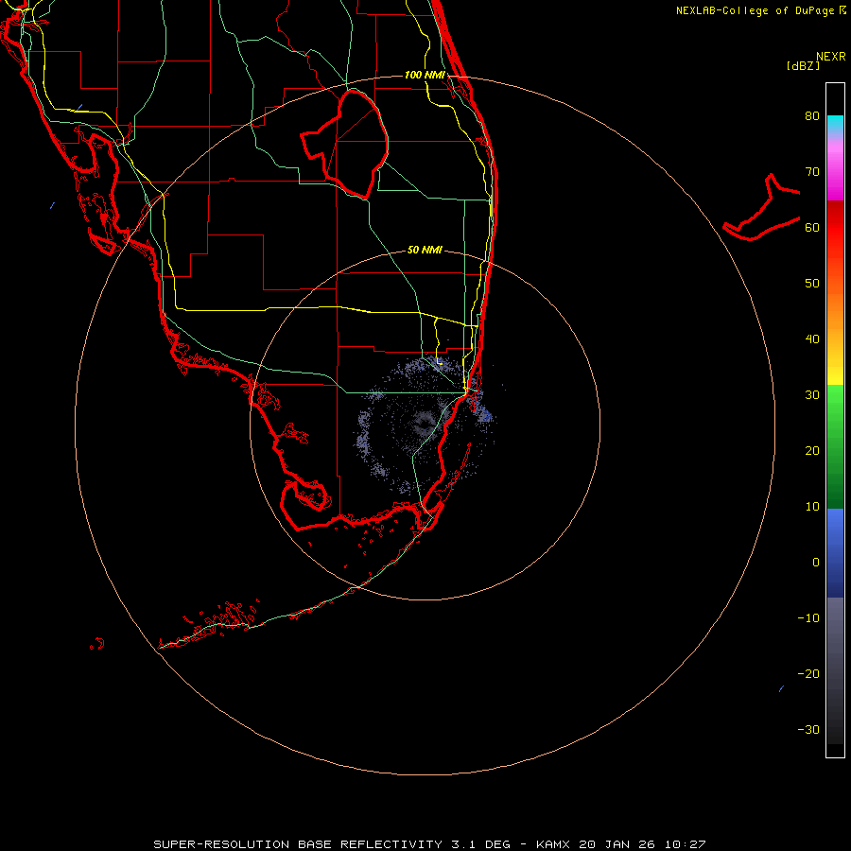The width and height of the screenshot is (851, 851).
Task: Click the 30 dBZ scale value
Action: click(x=812, y=395)
